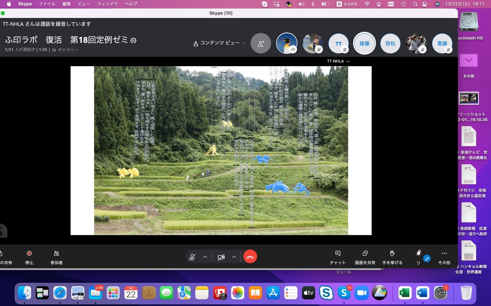The width and height of the screenshot is (491, 306).
Task: Add people to the call
Action: click(x=261, y=43)
